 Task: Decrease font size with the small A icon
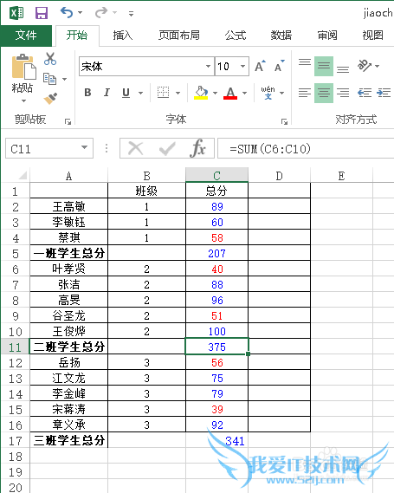[279, 66]
